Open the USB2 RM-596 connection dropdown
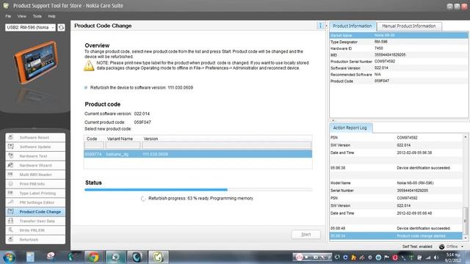Image resolution: width=470 pixels, height=264 pixels. point(30,28)
